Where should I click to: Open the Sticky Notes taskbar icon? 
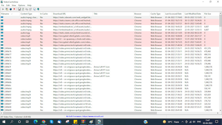point(75,122)
